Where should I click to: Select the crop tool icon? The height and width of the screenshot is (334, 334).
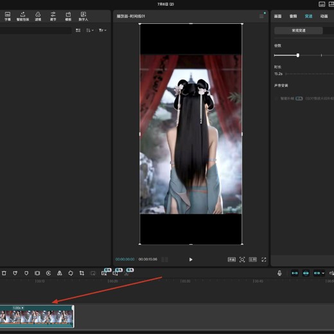click(82, 273)
